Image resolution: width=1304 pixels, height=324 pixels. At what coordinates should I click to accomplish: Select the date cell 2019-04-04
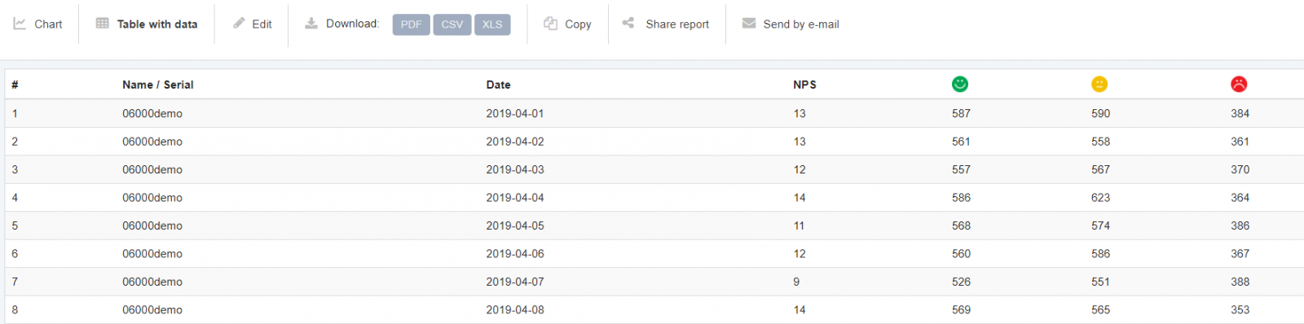pyautogui.click(x=515, y=198)
